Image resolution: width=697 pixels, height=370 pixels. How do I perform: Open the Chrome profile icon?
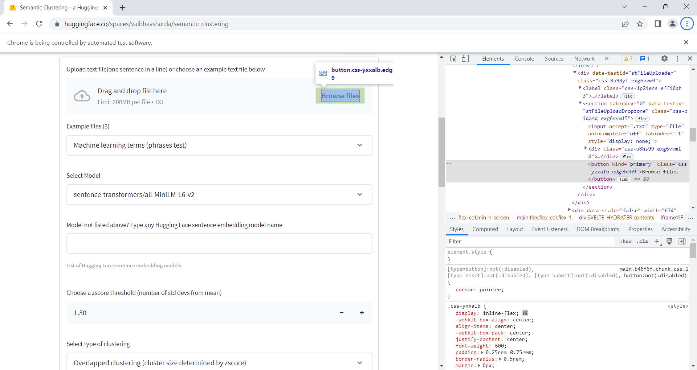(672, 24)
